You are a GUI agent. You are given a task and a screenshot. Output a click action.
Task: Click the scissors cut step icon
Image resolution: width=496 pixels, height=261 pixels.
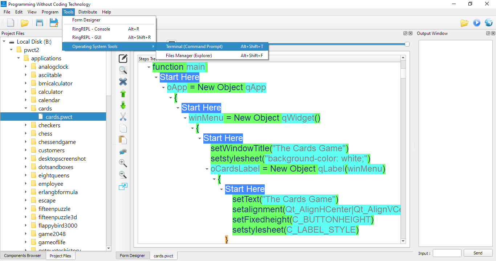pos(123,117)
